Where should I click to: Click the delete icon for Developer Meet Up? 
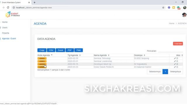pyautogui.click(x=177, y=64)
